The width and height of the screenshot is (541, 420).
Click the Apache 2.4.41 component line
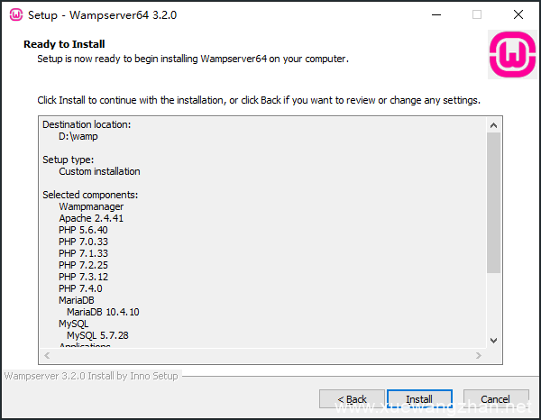(x=91, y=218)
